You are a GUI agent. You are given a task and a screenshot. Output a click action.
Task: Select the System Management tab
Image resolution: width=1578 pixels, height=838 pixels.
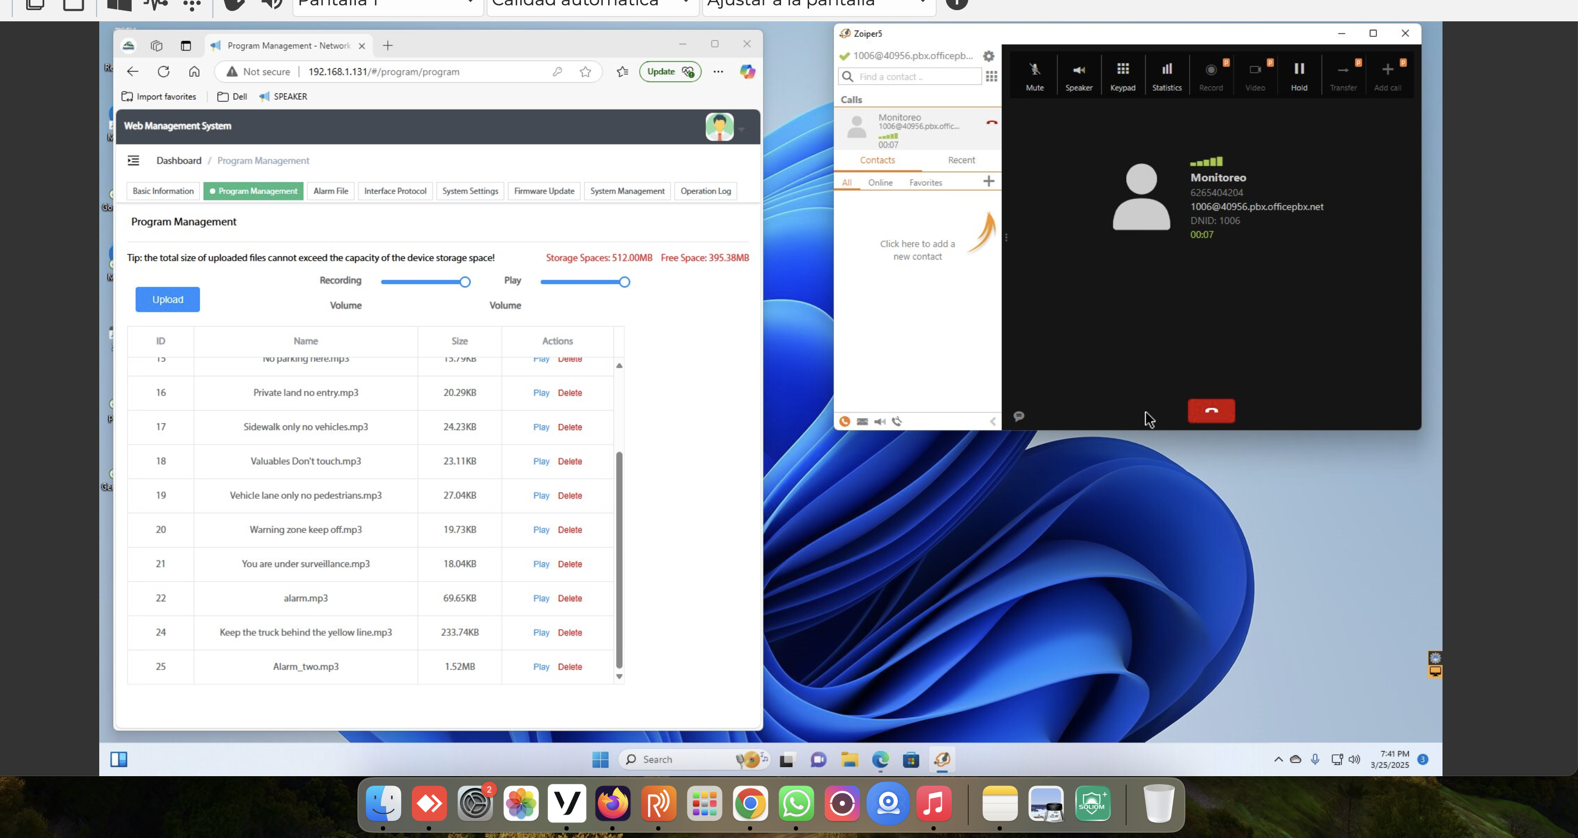pyautogui.click(x=627, y=191)
